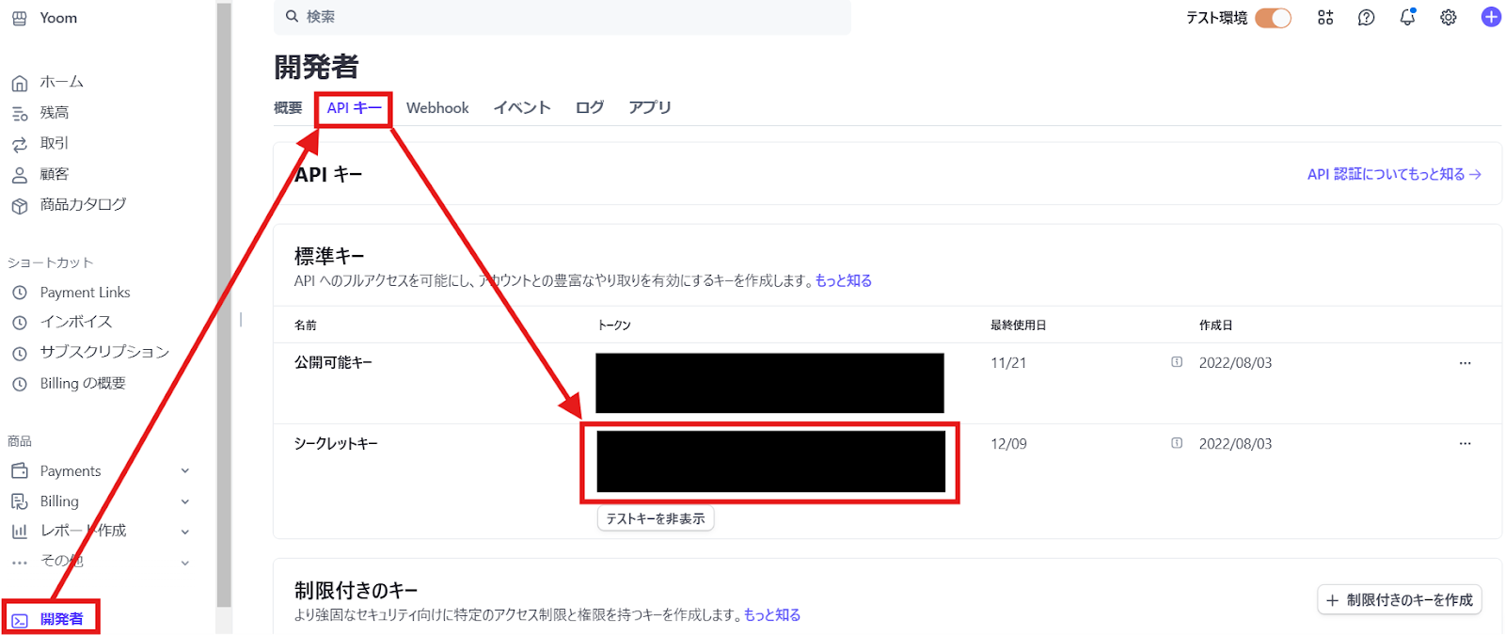
Task: Click the 作成日 column header
Action: point(1215,325)
